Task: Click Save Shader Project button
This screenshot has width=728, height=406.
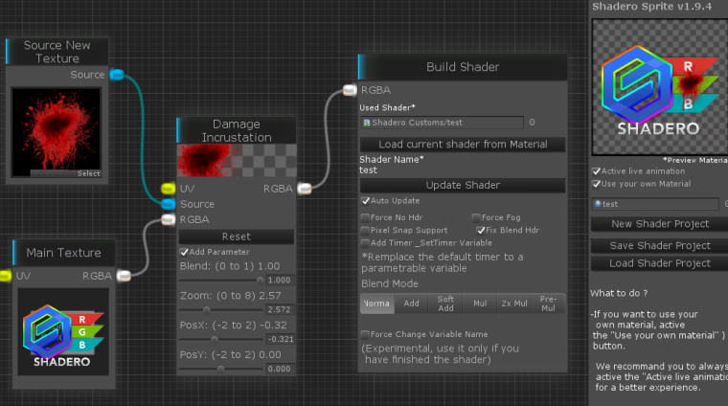Action: [x=660, y=245]
